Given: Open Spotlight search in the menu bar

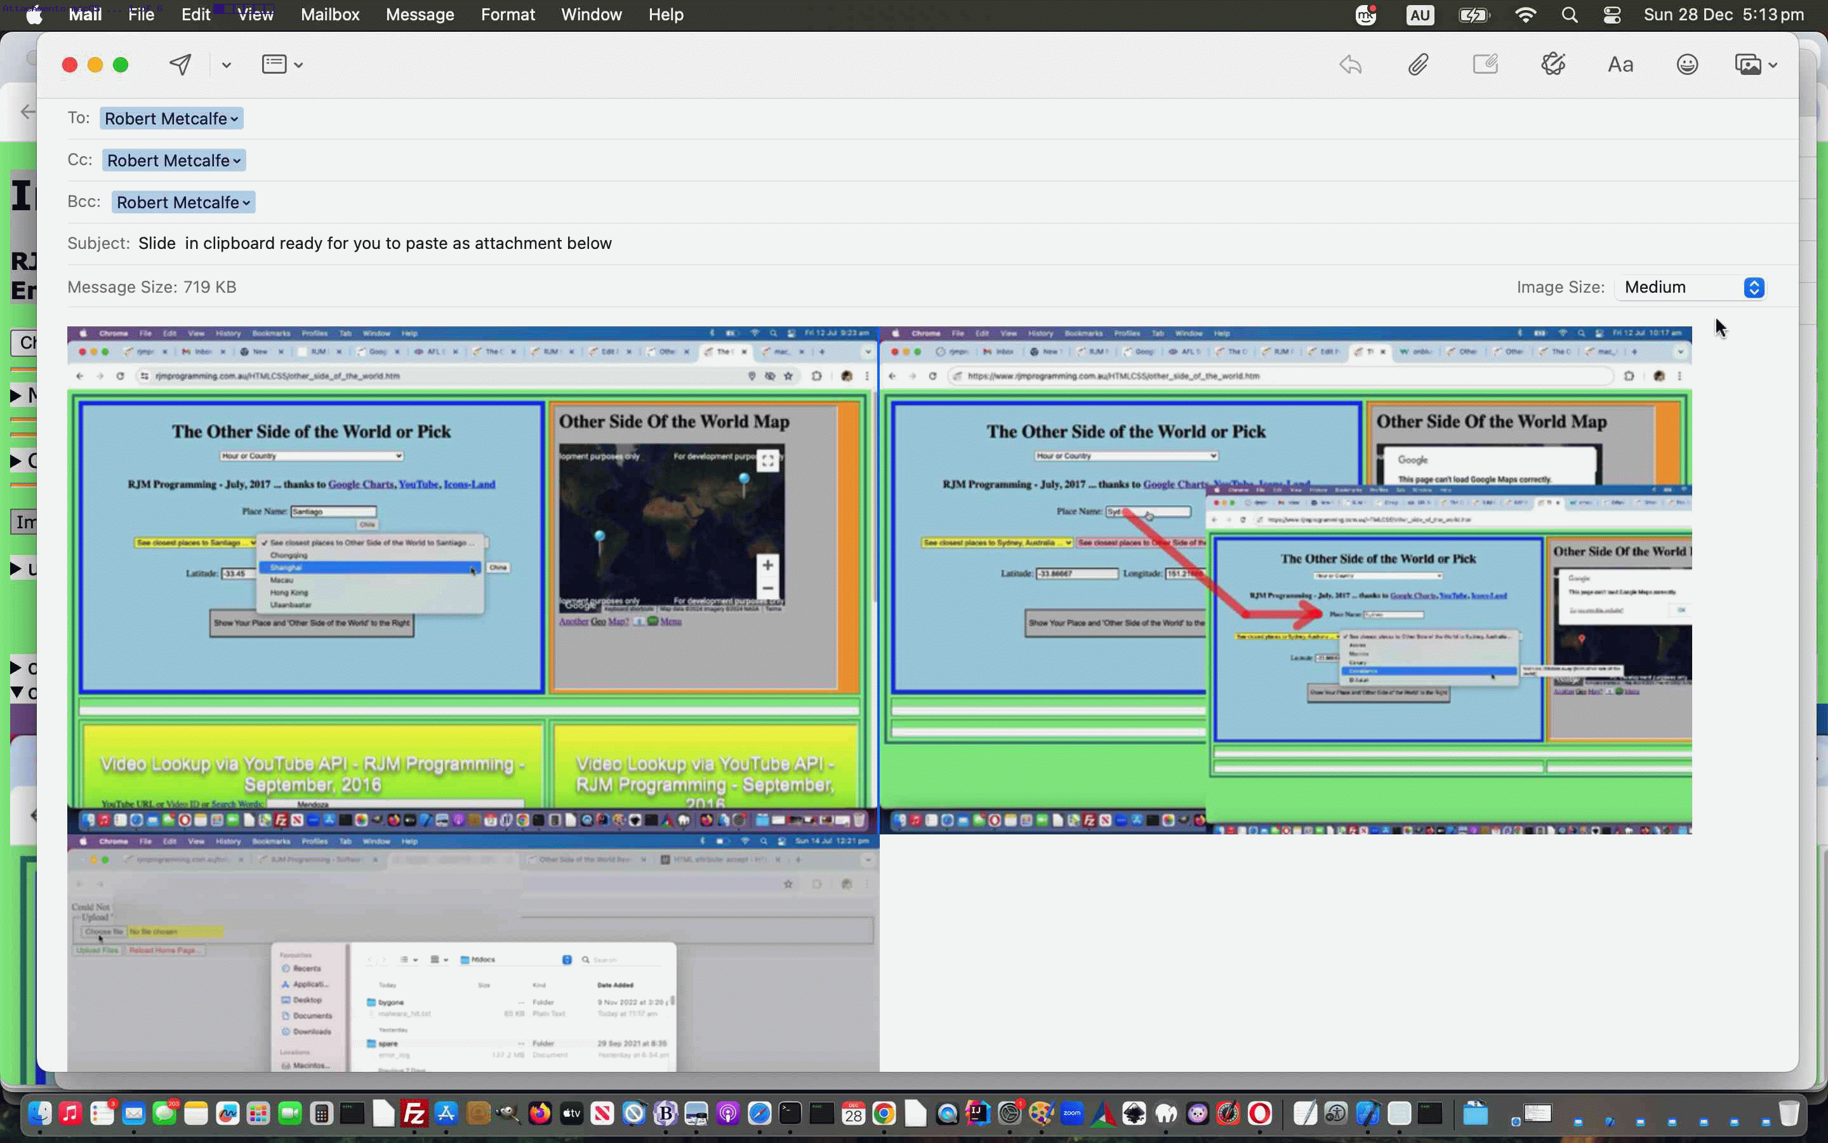Looking at the screenshot, I should [x=1569, y=15].
